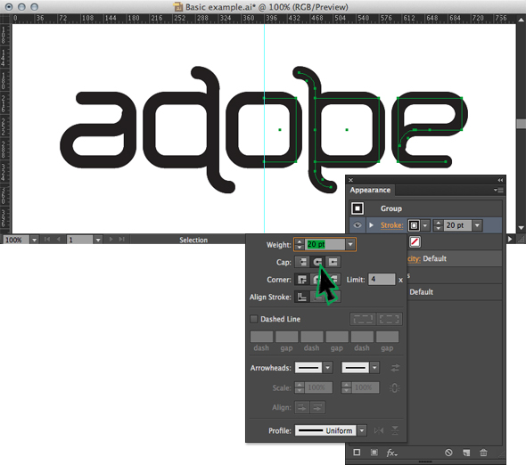Select the Round Cap icon
This screenshot has height=465, width=526.
(317, 262)
